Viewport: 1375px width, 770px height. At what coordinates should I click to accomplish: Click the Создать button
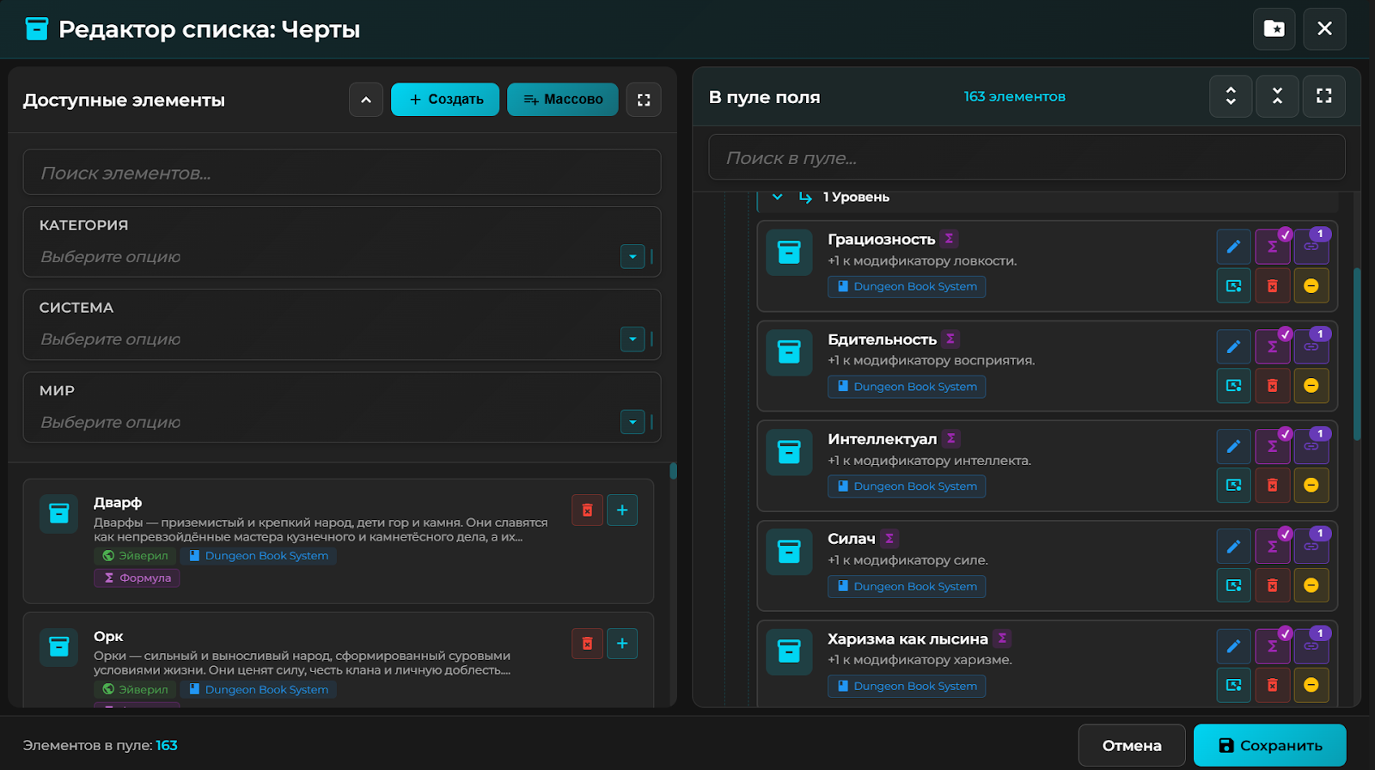point(445,100)
